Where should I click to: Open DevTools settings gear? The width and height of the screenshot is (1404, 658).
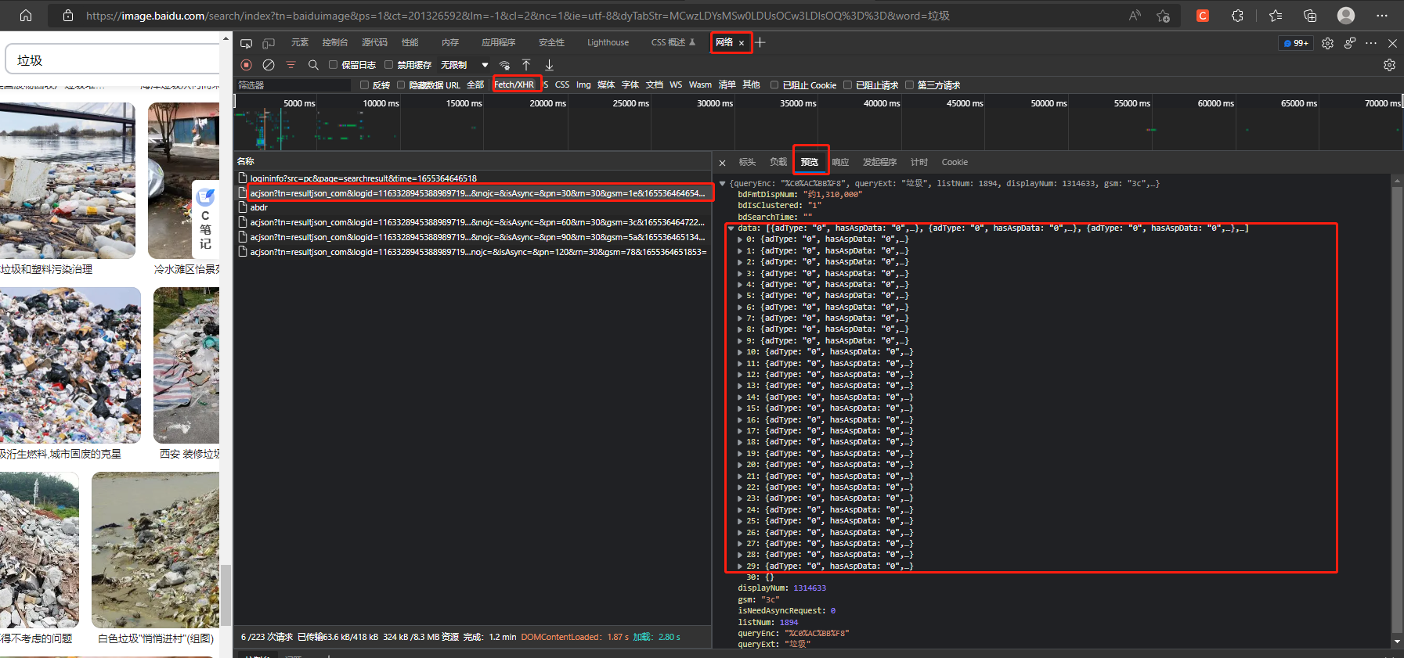(1327, 43)
